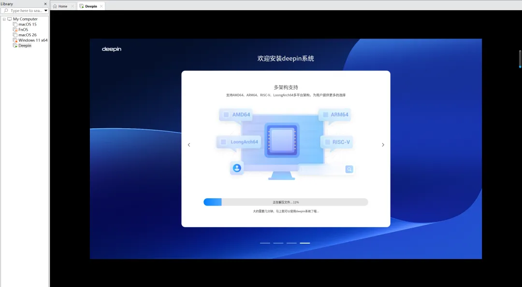Select the macOS 26 virtual machine

(x=27, y=35)
